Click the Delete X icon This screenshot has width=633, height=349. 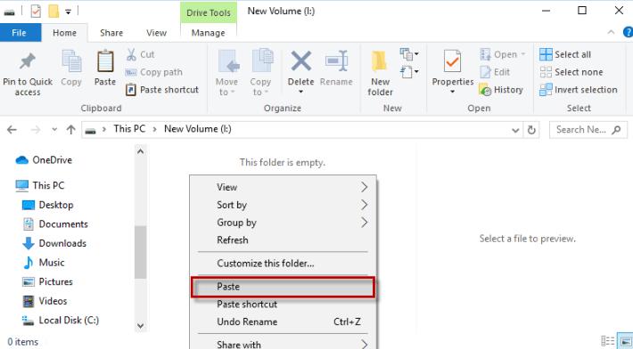coord(301,61)
